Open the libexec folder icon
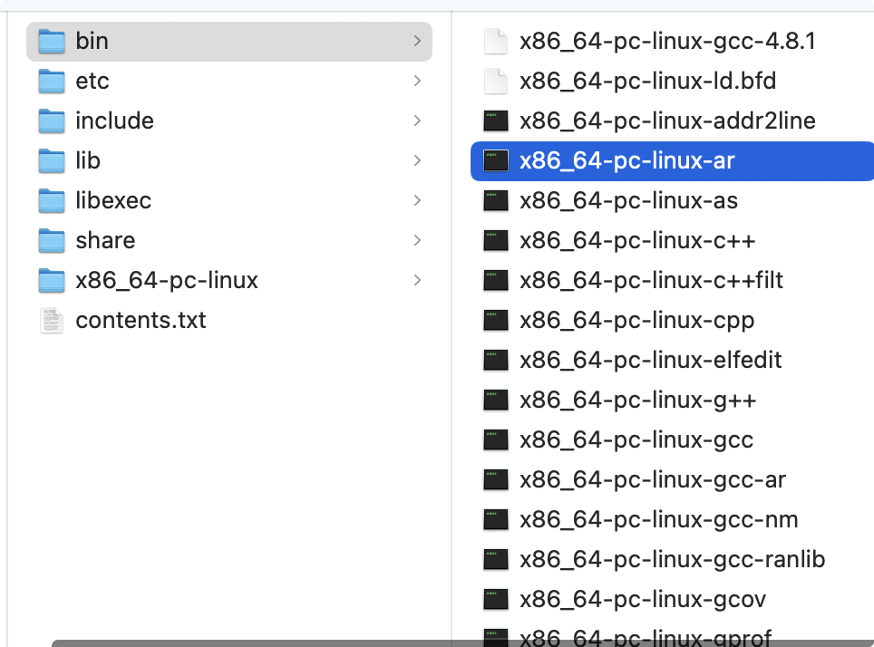The height and width of the screenshot is (647, 874). pos(51,200)
